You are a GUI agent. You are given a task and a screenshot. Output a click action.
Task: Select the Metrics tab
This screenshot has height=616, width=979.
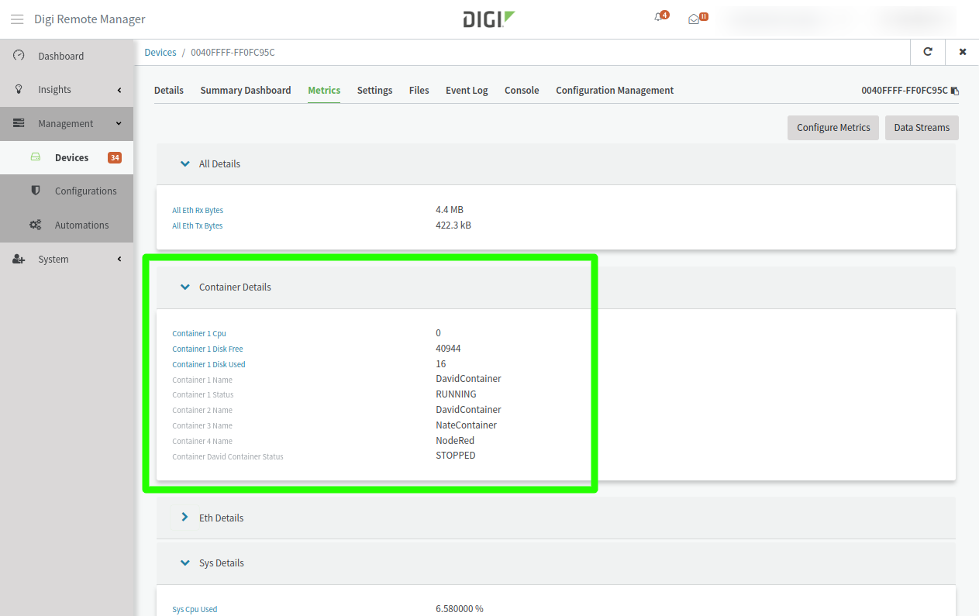324,90
